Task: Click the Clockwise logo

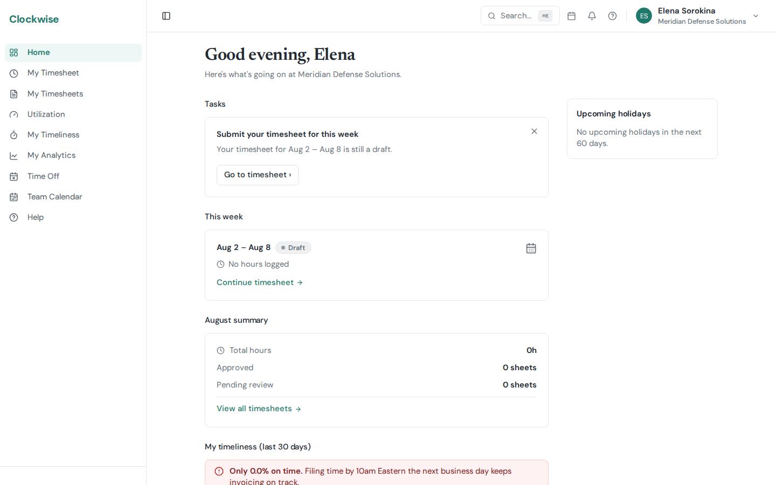Action: (x=34, y=19)
